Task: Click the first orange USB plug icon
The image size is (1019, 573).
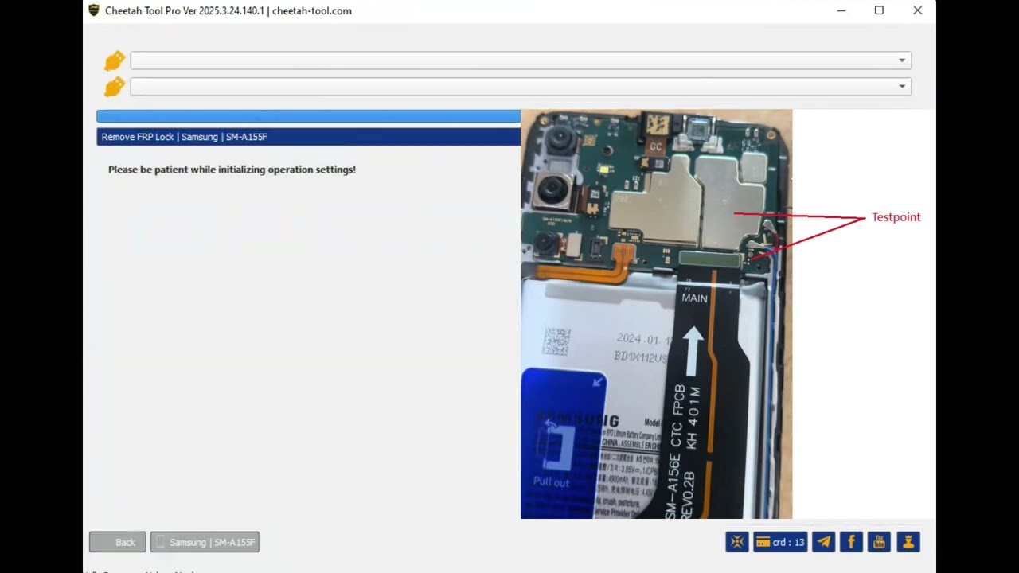Action: [x=115, y=60]
